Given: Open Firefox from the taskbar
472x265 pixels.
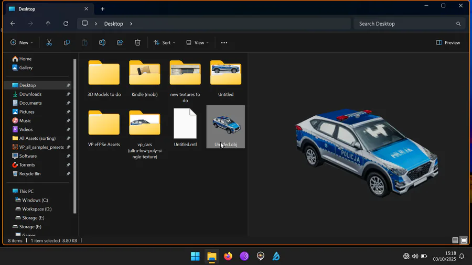Looking at the screenshot, I should click(x=228, y=256).
